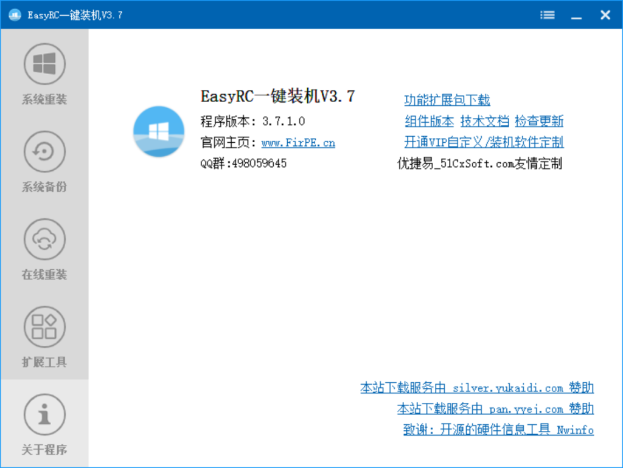Select the 系统重装 system reinstall icon

[43, 63]
